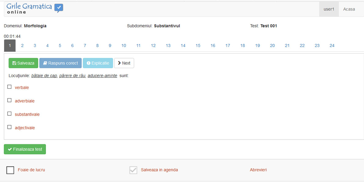The width and height of the screenshot is (364, 186).
Task: Switch to question tab 2
Action: tap(22, 46)
